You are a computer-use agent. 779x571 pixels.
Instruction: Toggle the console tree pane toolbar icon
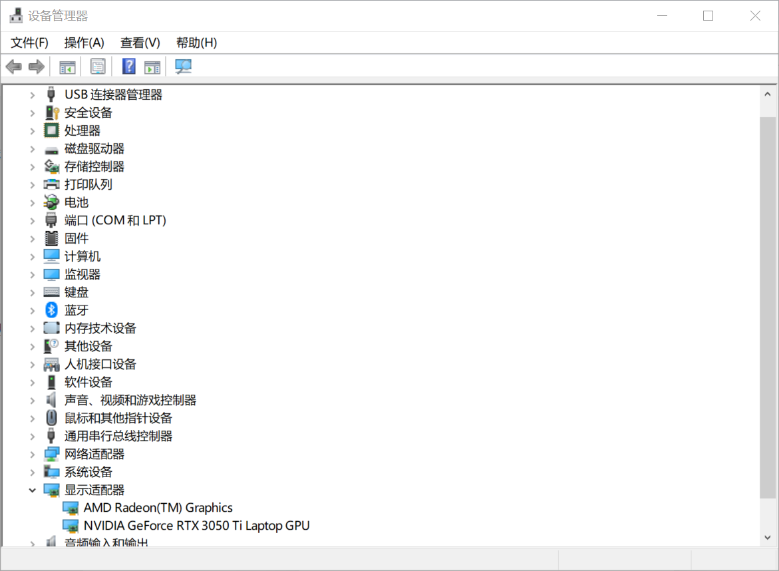tap(67, 67)
